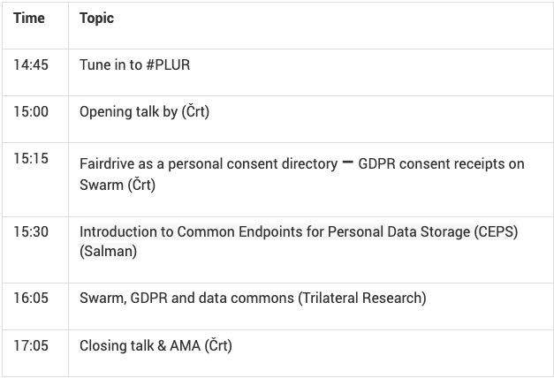This screenshot has height=378, width=554.
Task: Click the (CEPS) abbreviation
Action: point(497,232)
